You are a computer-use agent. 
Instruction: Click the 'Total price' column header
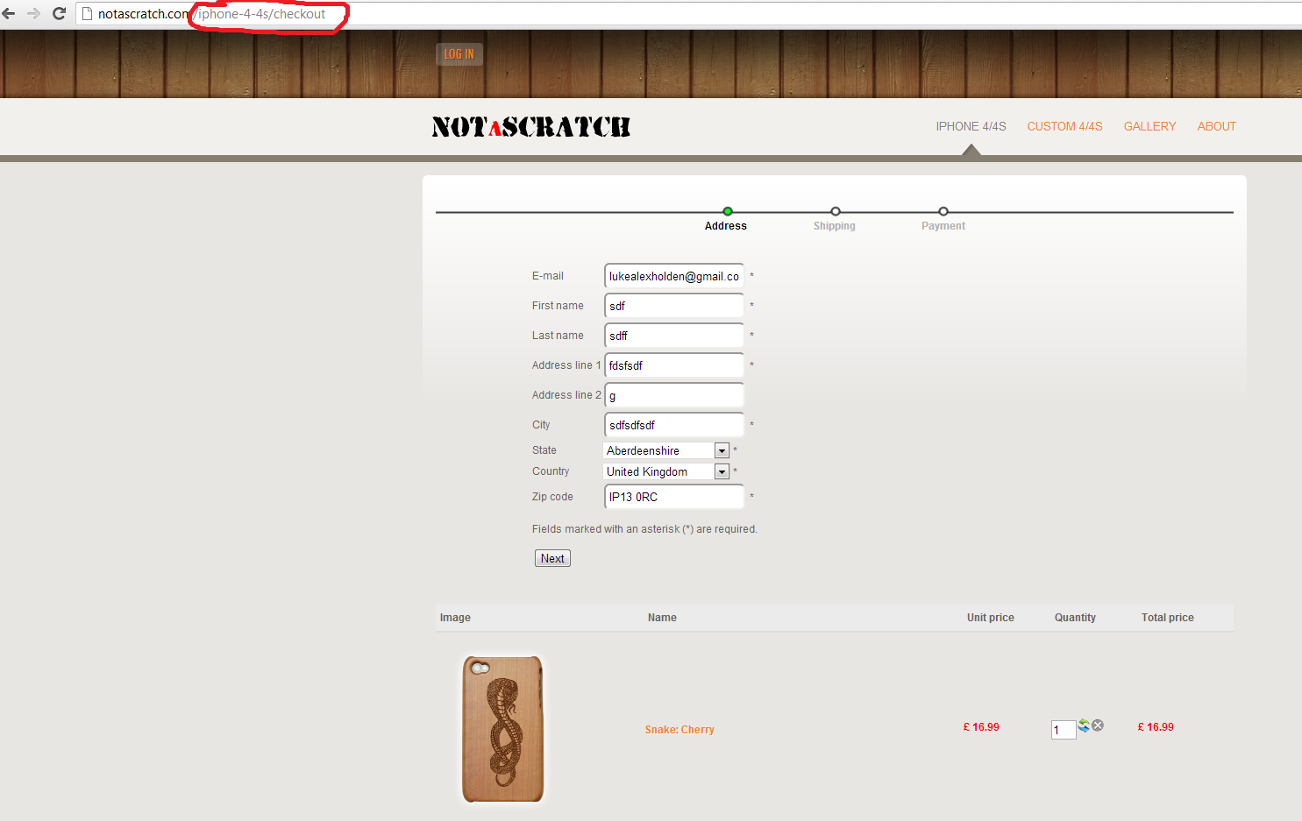pyautogui.click(x=1168, y=618)
